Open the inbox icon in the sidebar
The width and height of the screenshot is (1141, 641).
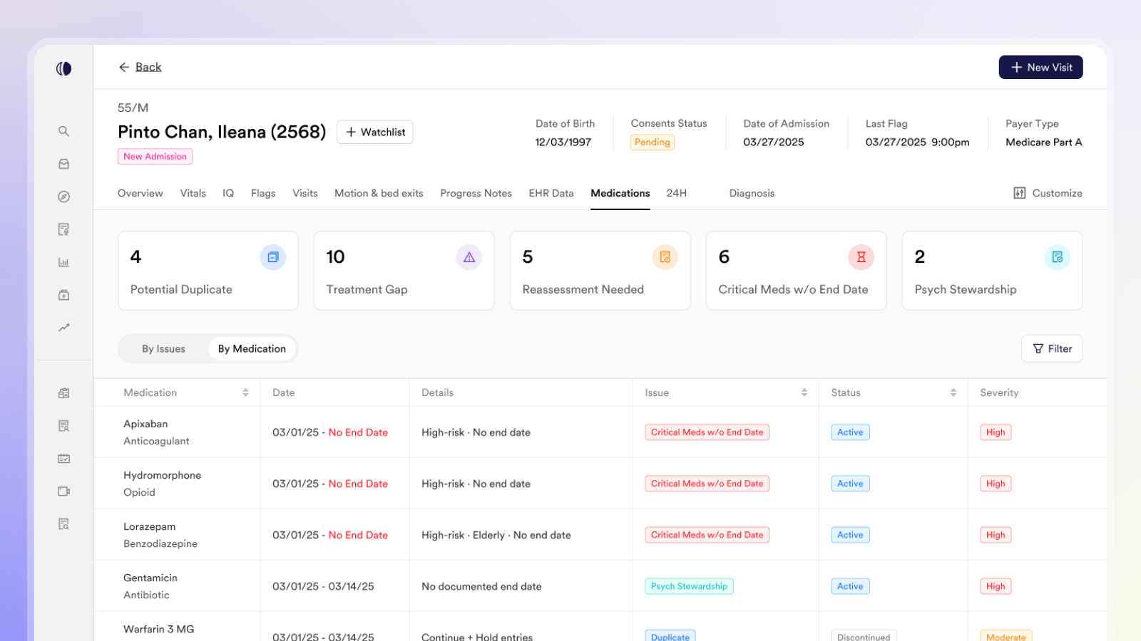63,164
